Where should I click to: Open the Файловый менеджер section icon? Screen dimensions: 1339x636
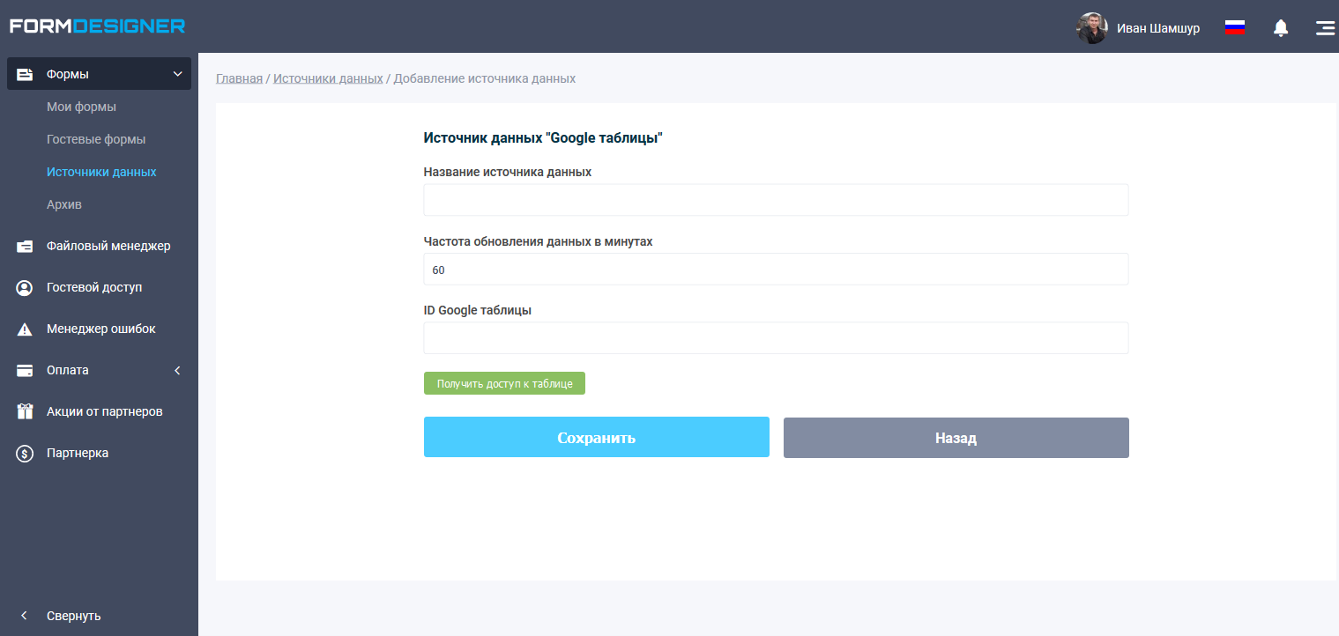pyautogui.click(x=24, y=246)
